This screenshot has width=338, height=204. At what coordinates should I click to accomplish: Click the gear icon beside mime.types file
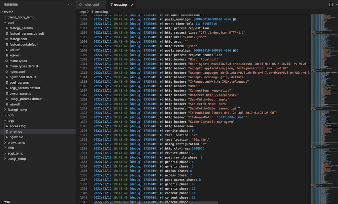pos(7,61)
